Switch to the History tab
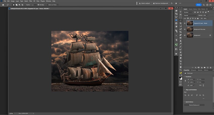The width and height of the screenshot is (214, 115). (x=195, y=9)
